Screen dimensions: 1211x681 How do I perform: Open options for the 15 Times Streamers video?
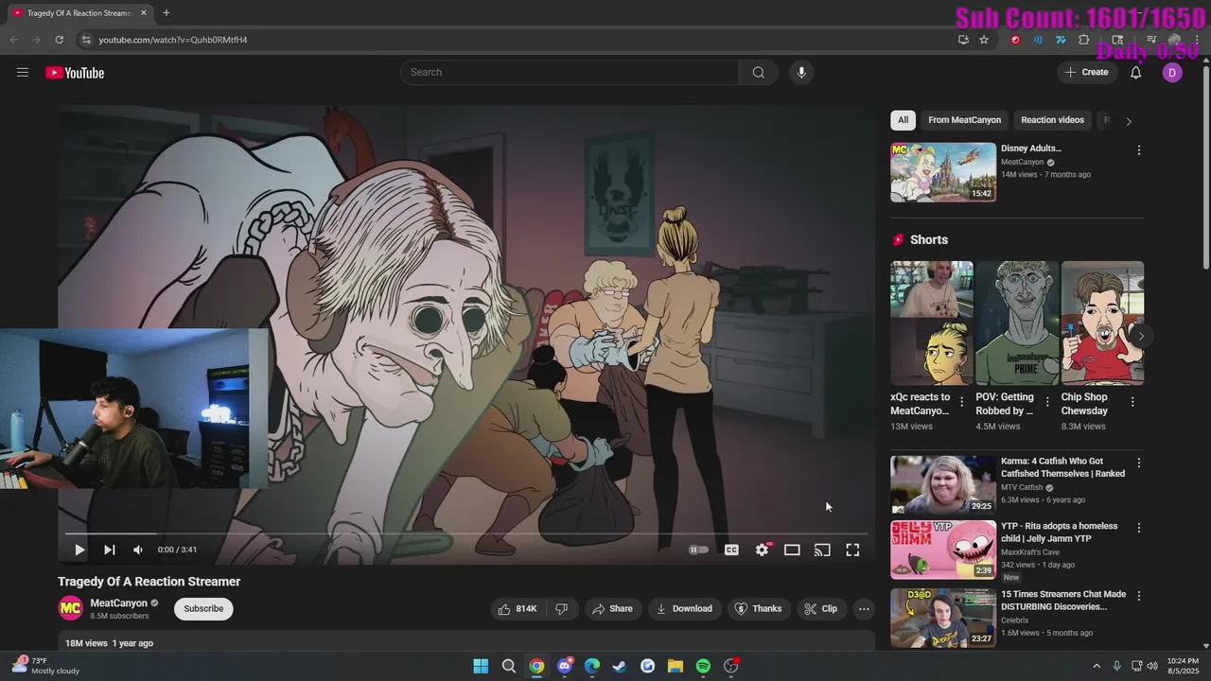pos(1138,597)
